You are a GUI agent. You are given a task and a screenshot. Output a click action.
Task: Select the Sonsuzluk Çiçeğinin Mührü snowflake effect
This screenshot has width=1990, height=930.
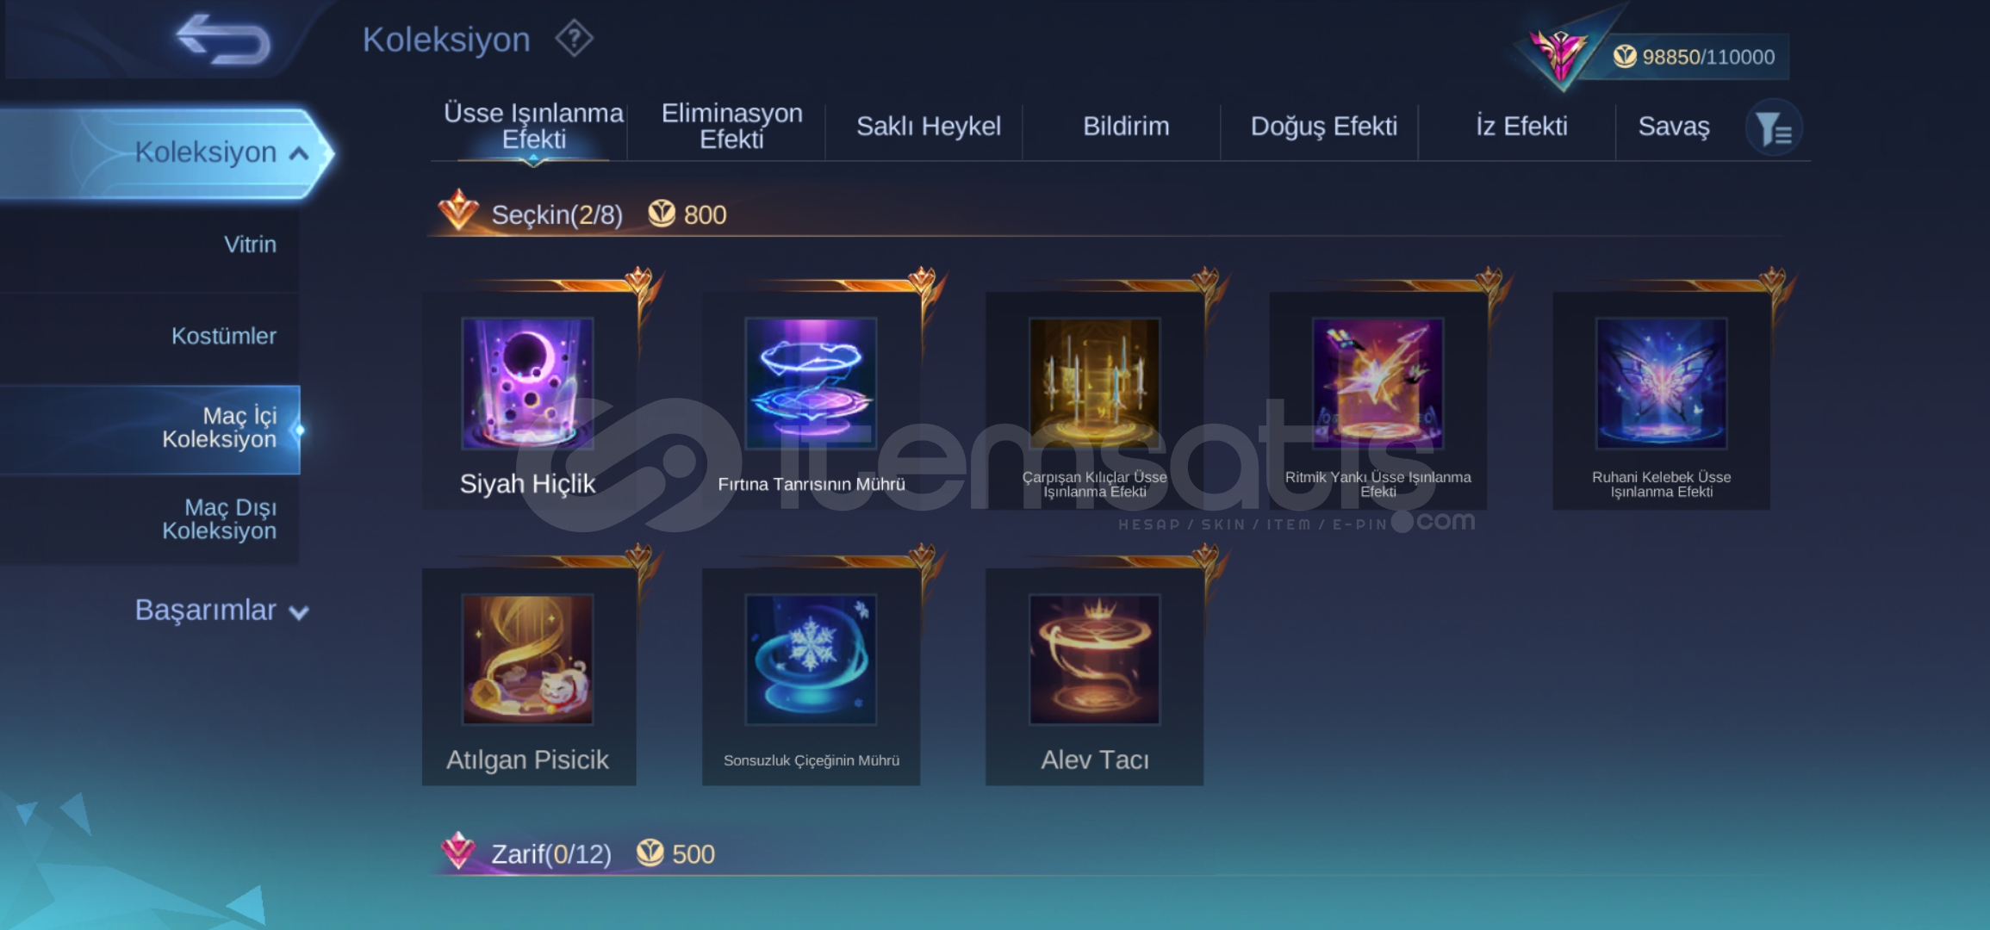[x=811, y=660]
